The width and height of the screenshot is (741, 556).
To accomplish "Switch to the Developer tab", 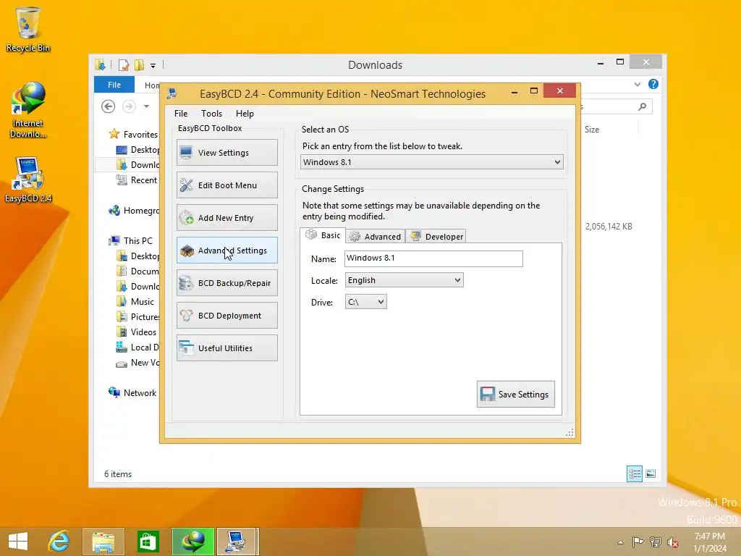I will click(x=436, y=237).
